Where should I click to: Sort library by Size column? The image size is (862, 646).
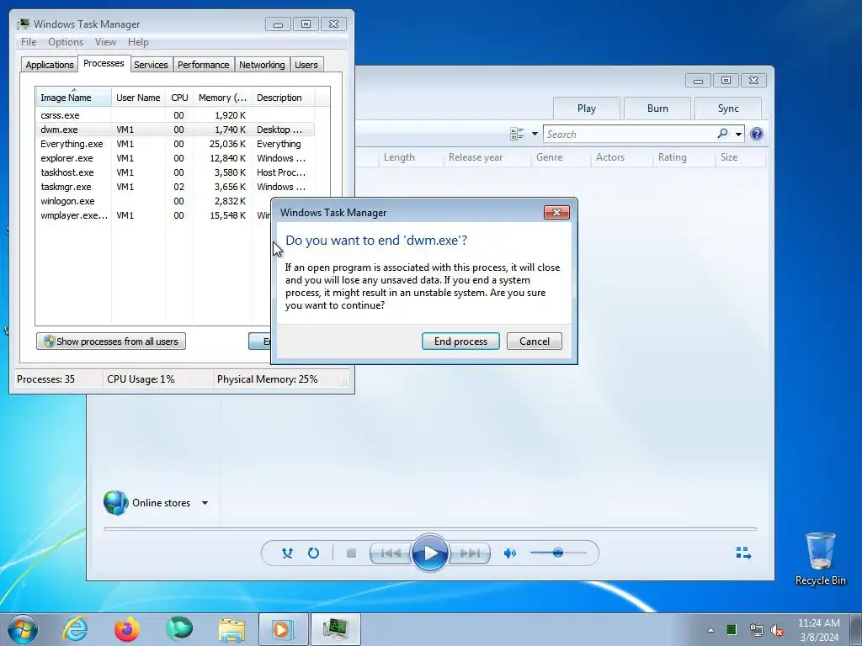click(729, 157)
